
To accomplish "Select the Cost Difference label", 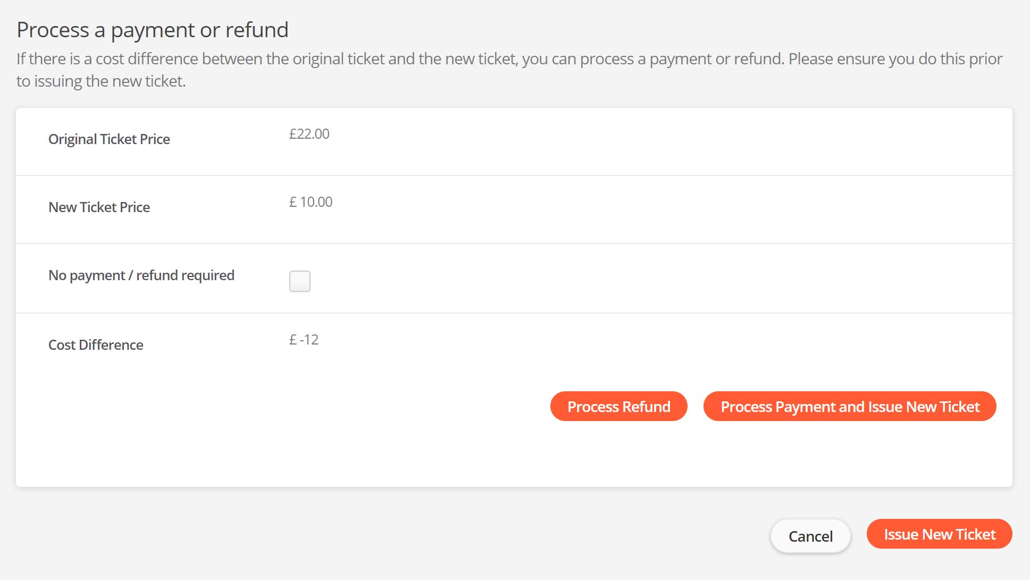I will pyautogui.click(x=96, y=345).
